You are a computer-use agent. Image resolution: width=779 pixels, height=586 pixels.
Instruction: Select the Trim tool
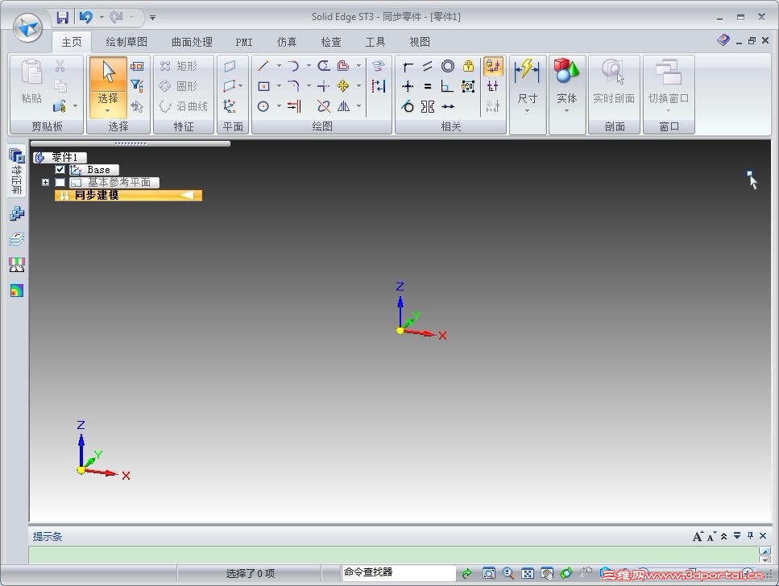(323, 105)
